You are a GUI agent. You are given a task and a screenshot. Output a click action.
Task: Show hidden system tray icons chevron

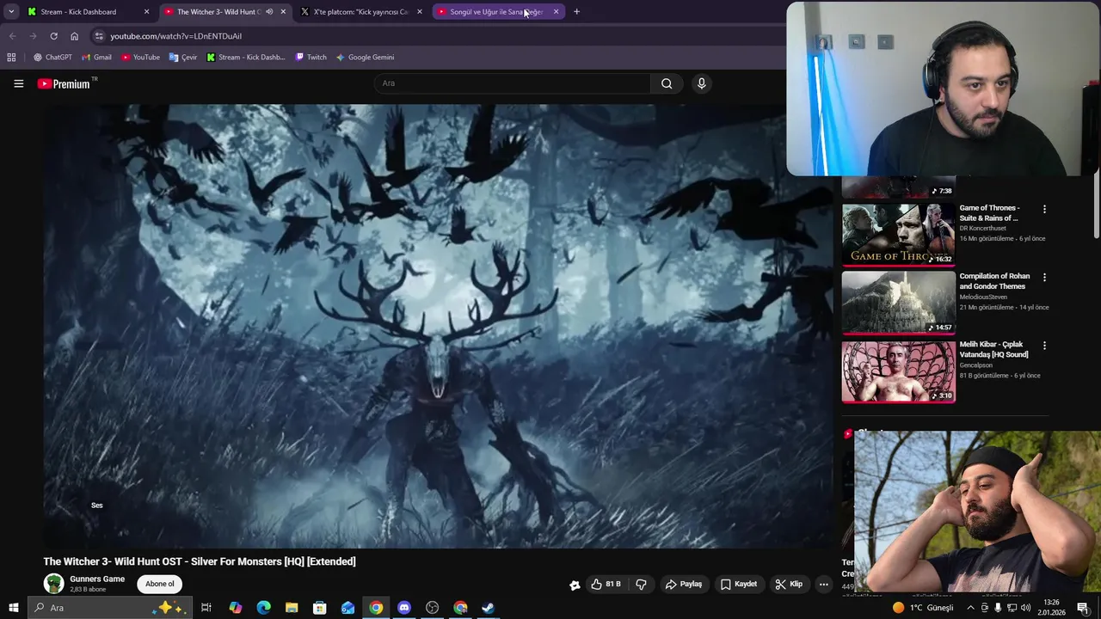coord(970,608)
